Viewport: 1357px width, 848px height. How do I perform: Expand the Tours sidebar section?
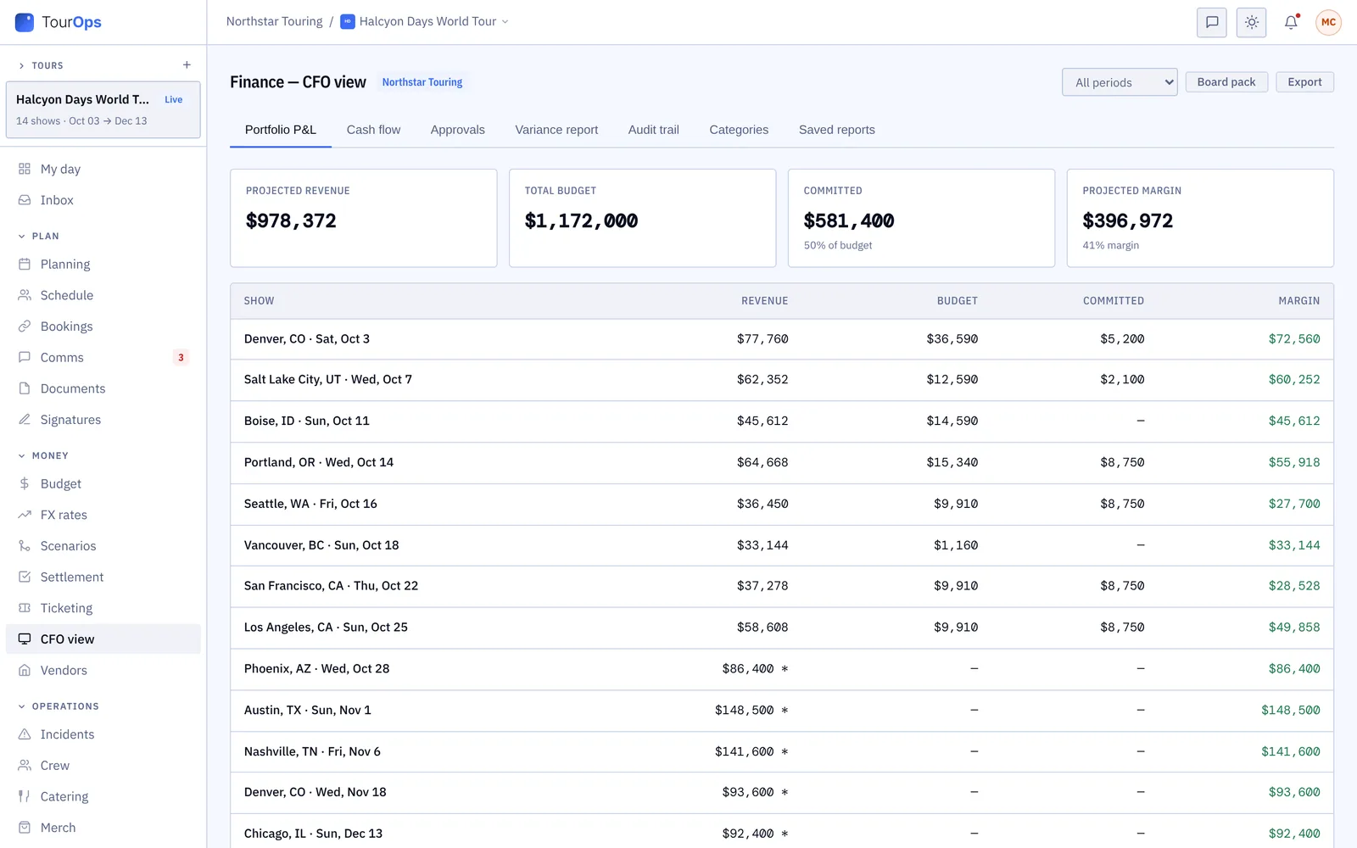click(x=41, y=65)
